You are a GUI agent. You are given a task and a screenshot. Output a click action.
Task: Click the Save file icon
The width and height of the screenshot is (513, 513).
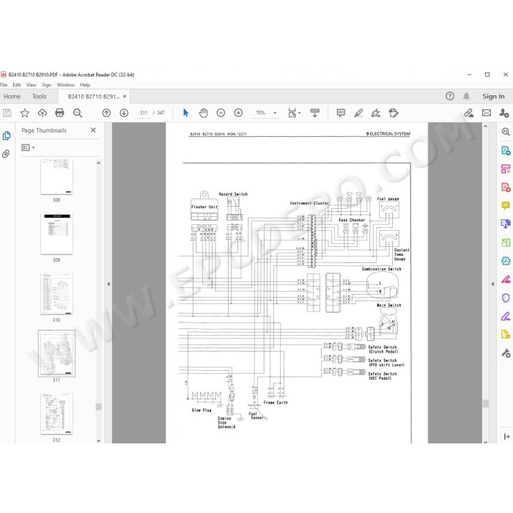pos(7,113)
